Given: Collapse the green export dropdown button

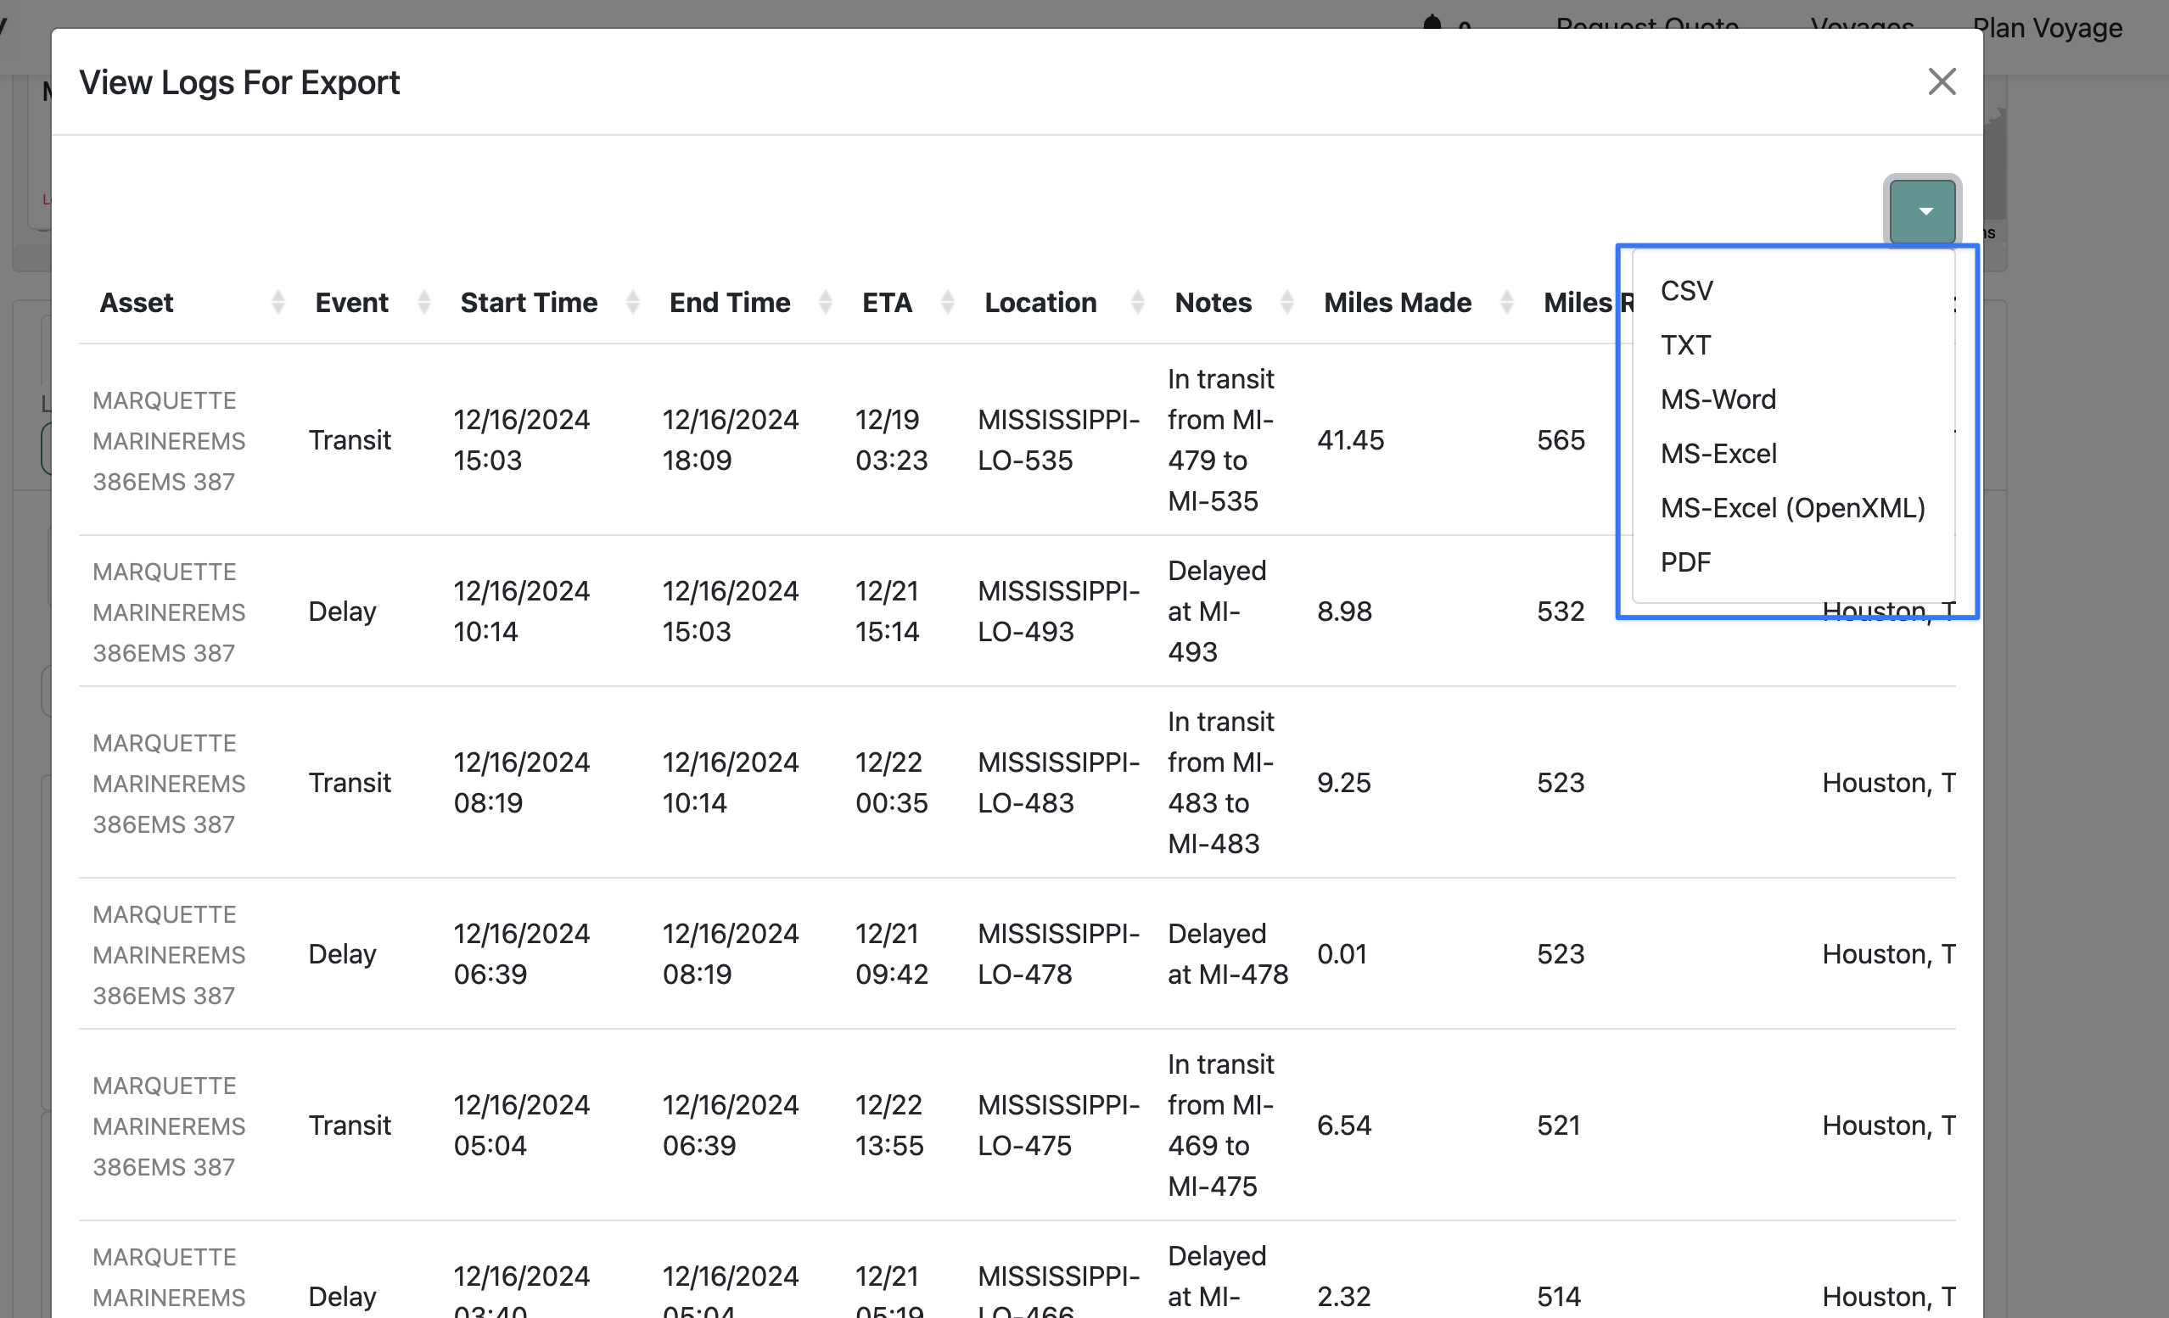Looking at the screenshot, I should click(x=1924, y=211).
